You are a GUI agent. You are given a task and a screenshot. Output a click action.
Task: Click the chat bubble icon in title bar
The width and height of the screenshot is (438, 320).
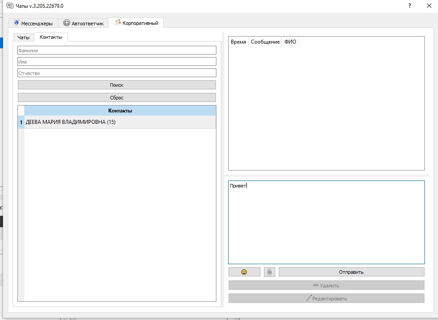click(x=10, y=6)
